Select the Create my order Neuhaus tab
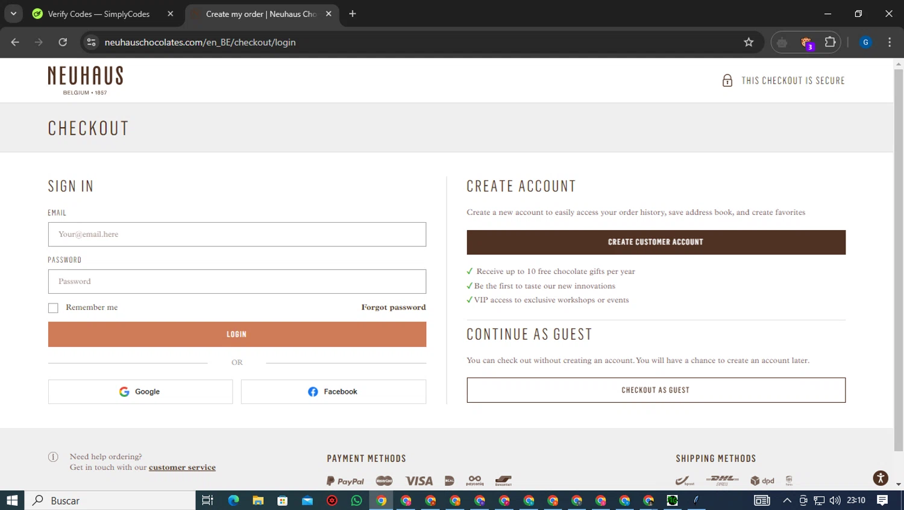The height and width of the screenshot is (510, 904). coord(262,14)
